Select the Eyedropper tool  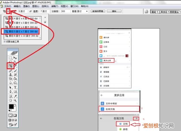pyautogui.click(x=15, y=96)
